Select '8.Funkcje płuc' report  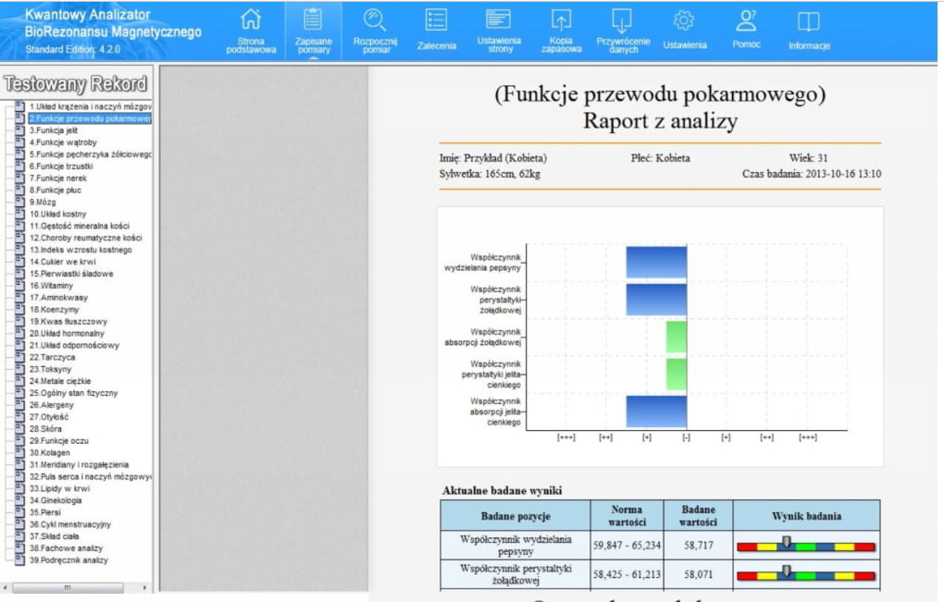coord(57,190)
